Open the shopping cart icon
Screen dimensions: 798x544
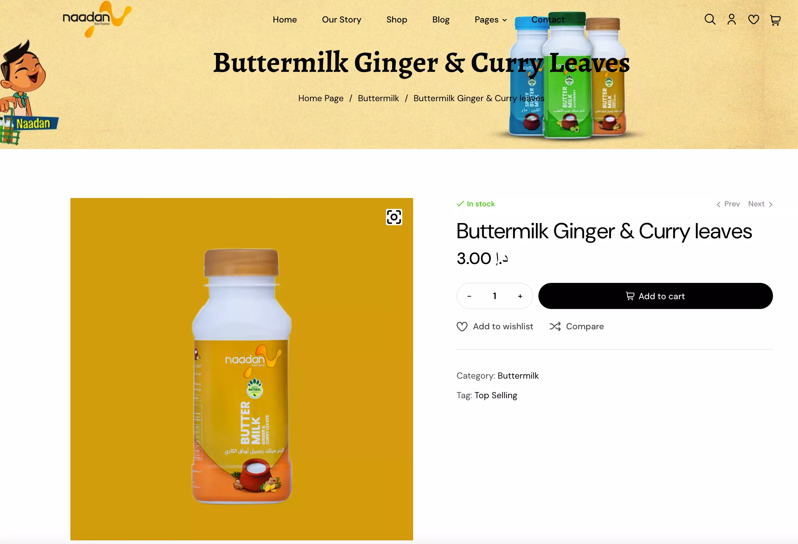(x=775, y=20)
